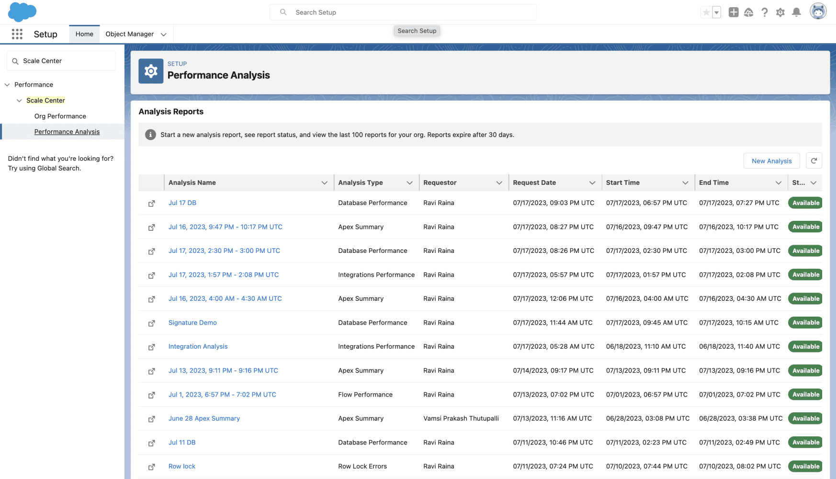The width and height of the screenshot is (836, 479).
Task: Open End Time column menu chevron
Action: (x=778, y=182)
